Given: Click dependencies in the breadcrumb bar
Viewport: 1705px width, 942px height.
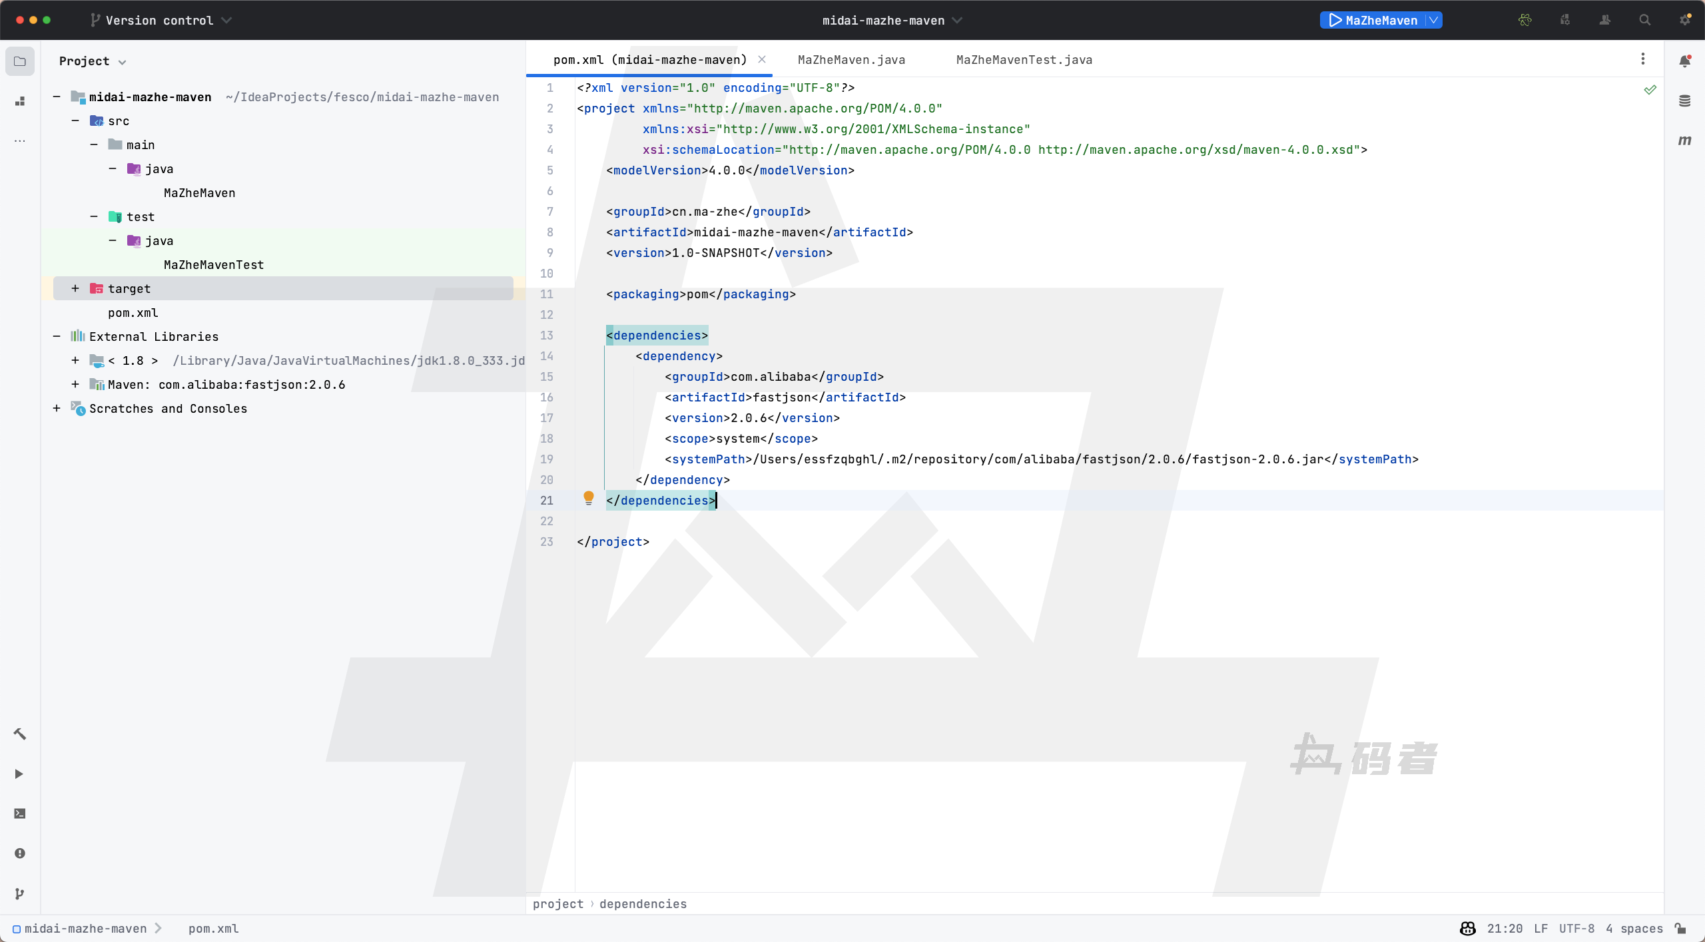Looking at the screenshot, I should click(x=643, y=904).
